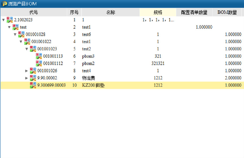Collapse the 001001028 node
Screen dimensions: 244x158
click(x=15, y=34)
